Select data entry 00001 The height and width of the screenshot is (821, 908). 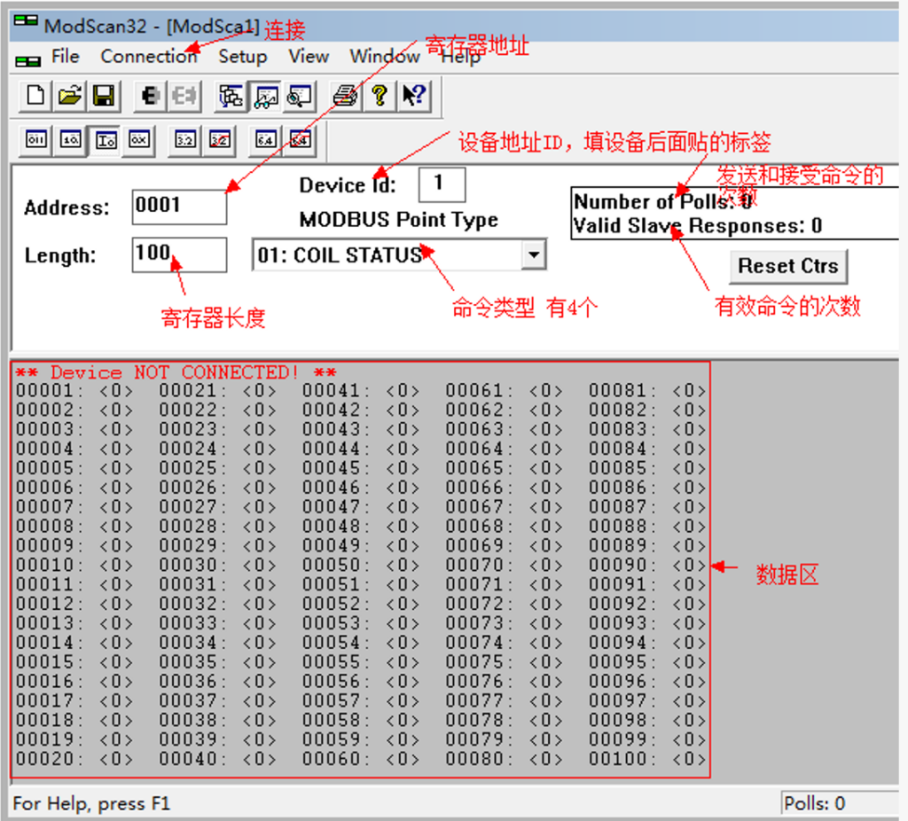74,391
